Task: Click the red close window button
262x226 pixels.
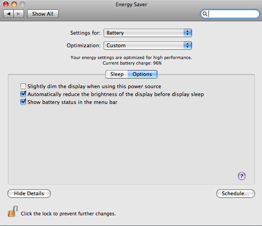Action: 6,4
